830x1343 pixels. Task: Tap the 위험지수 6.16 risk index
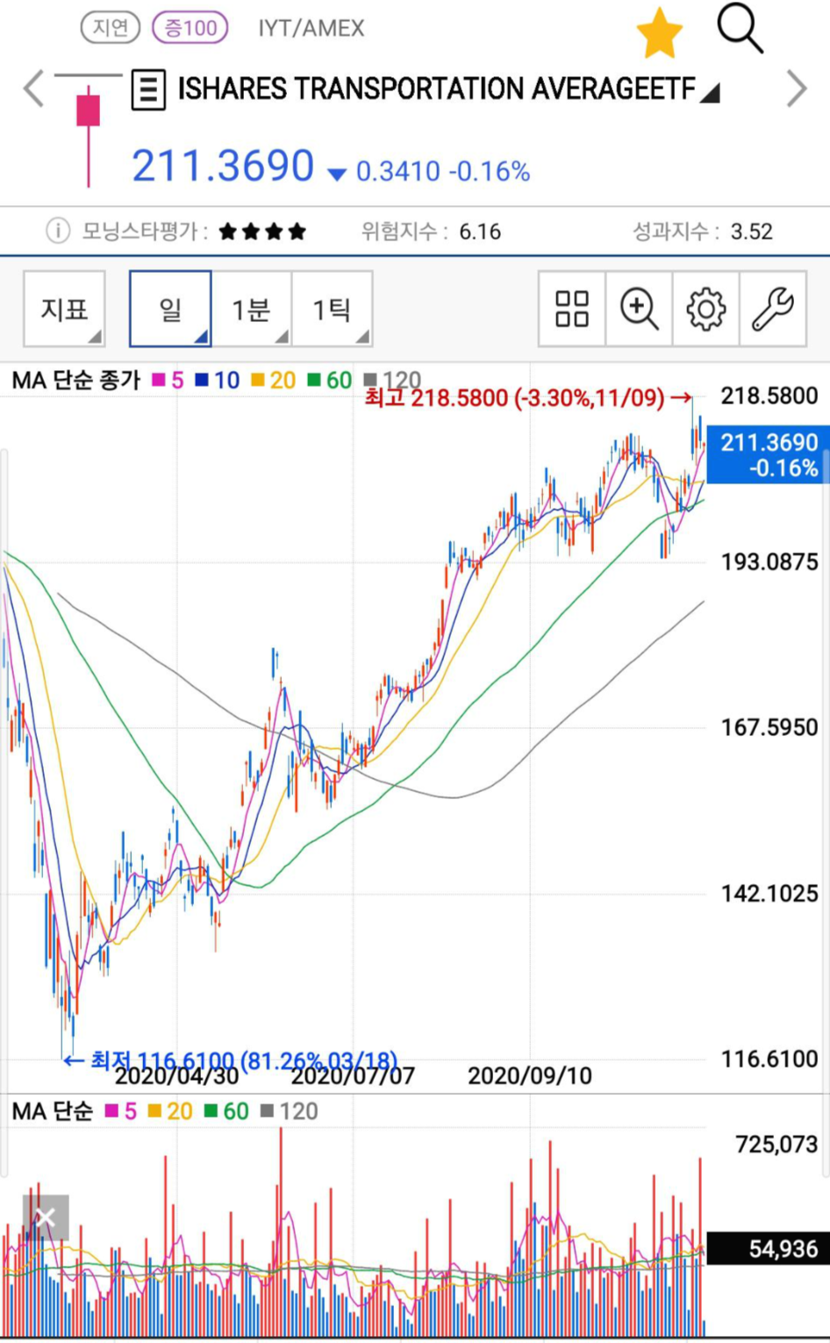pos(431,232)
